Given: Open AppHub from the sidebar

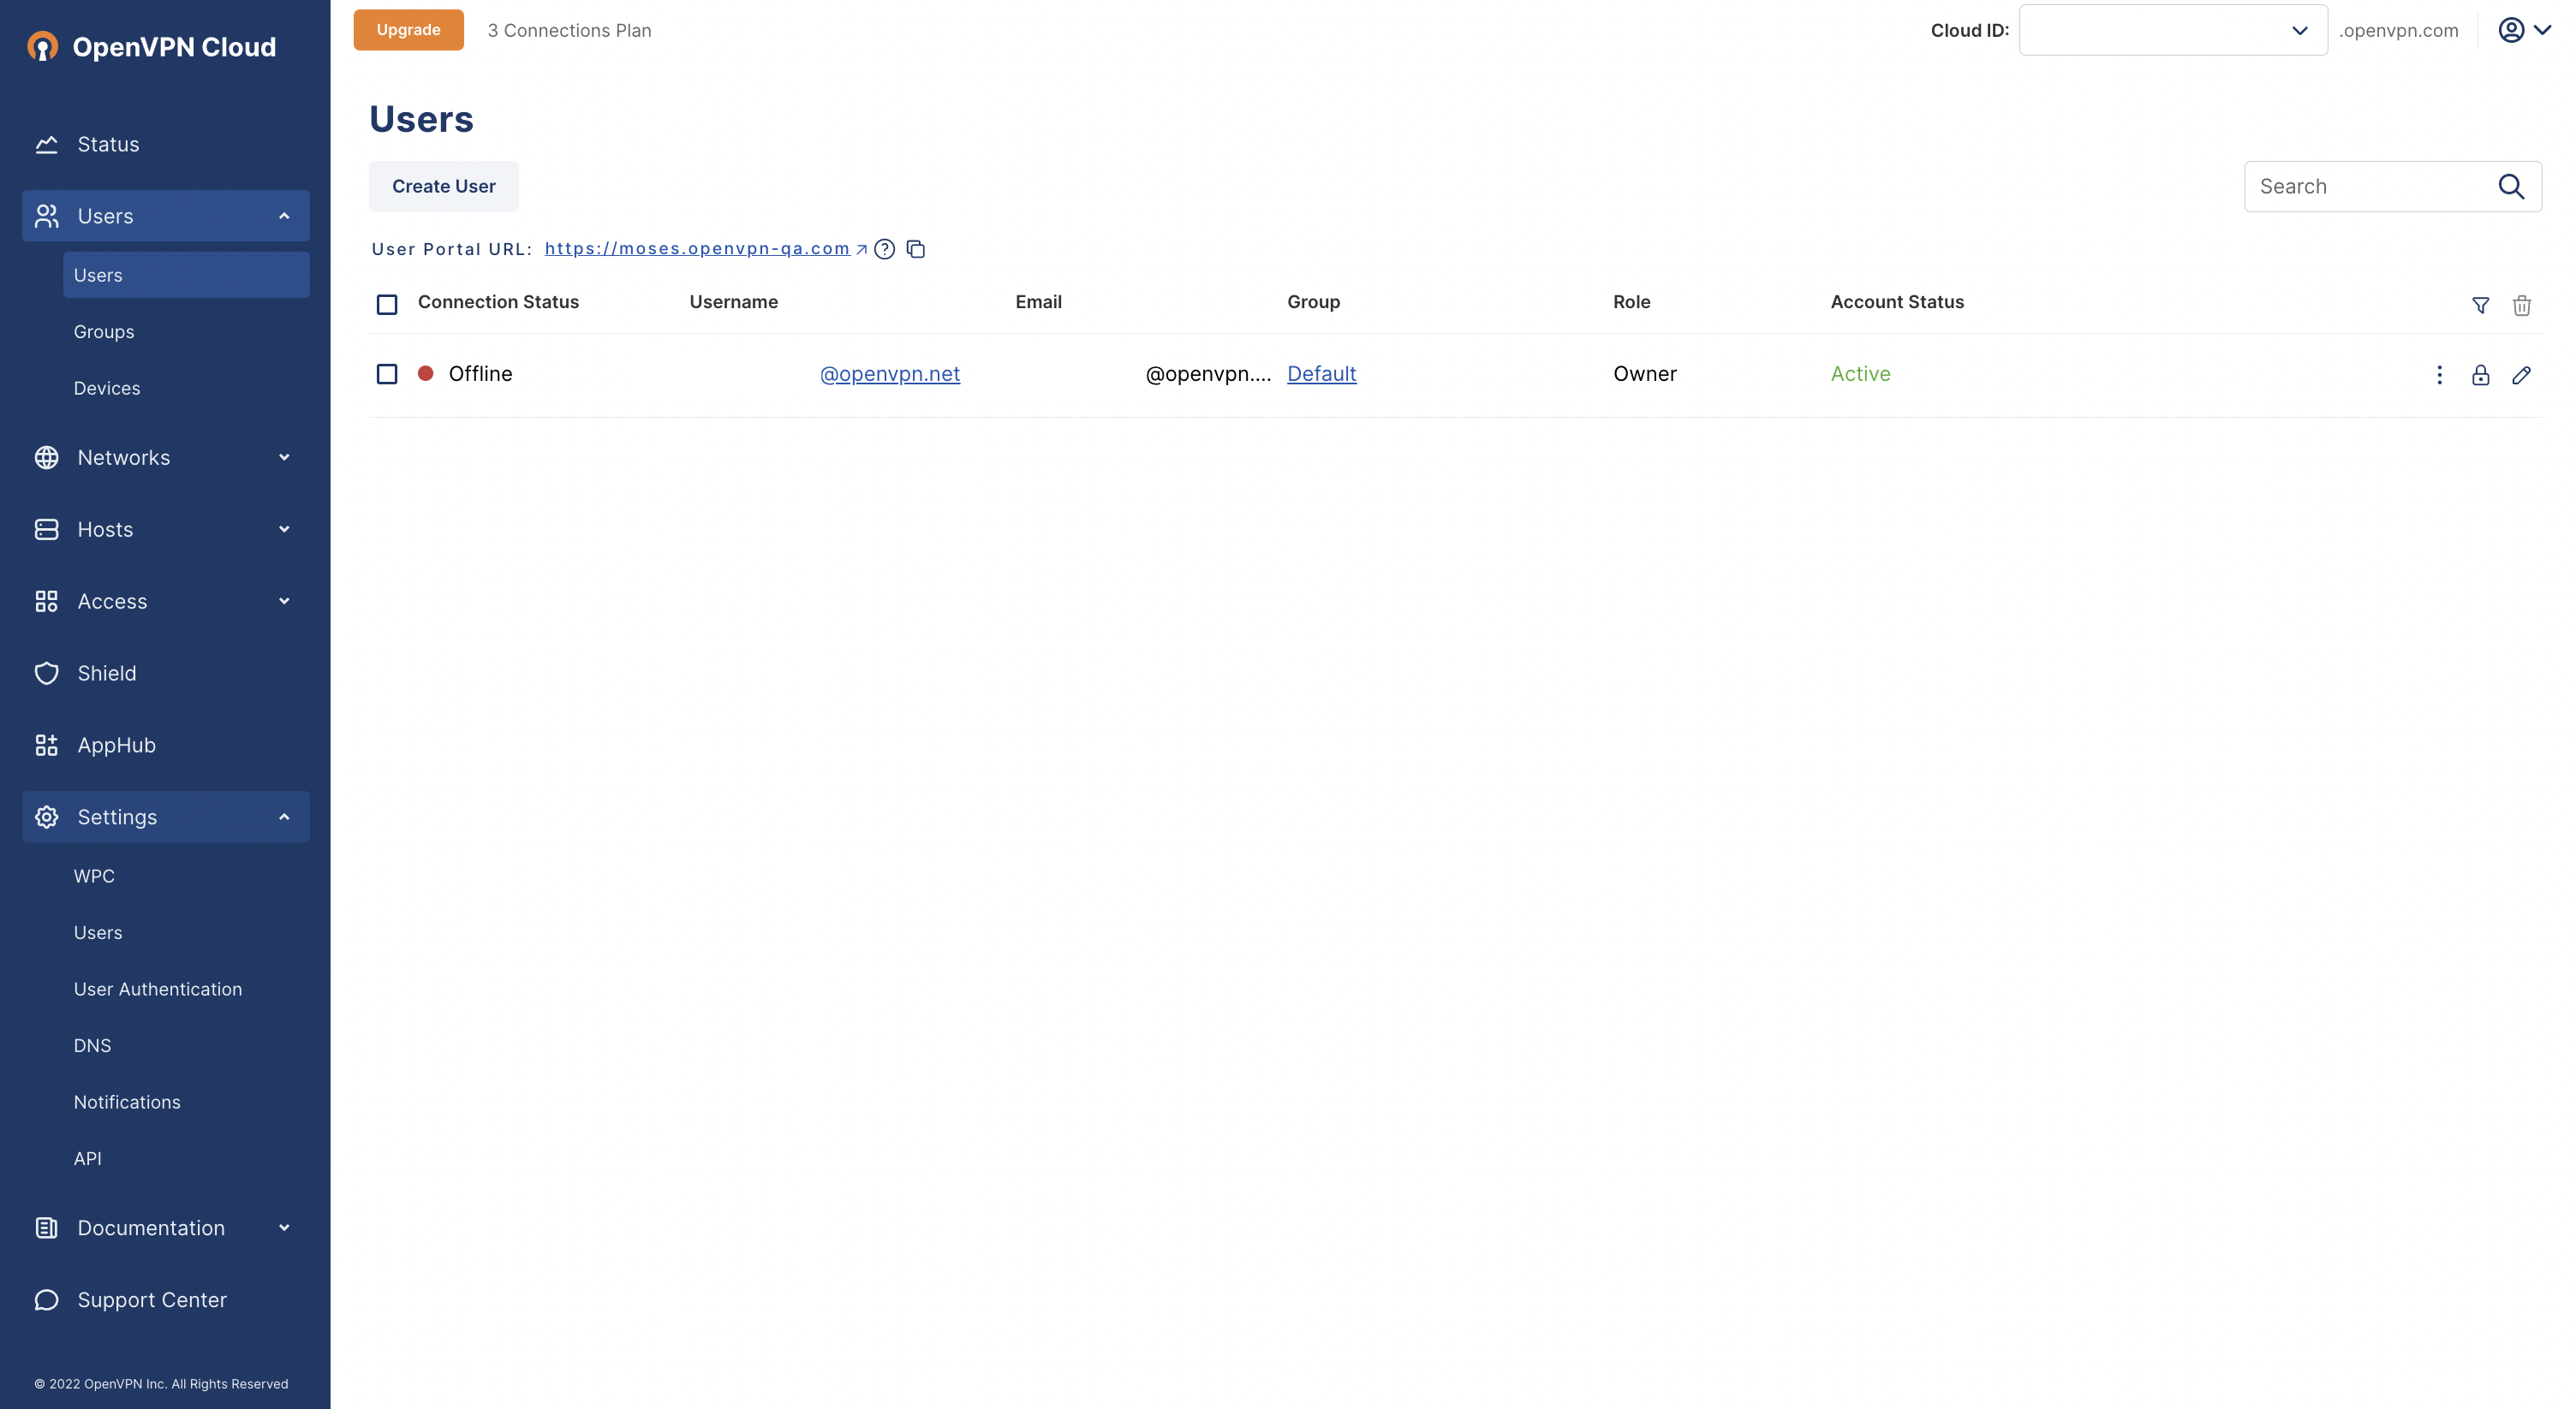Looking at the screenshot, I should (x=116, y=745).
